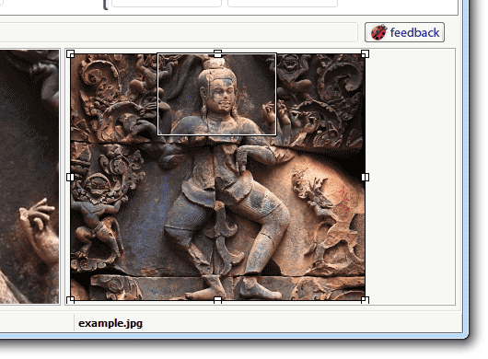Click the feedback button text label

click(x=414, y=32)
